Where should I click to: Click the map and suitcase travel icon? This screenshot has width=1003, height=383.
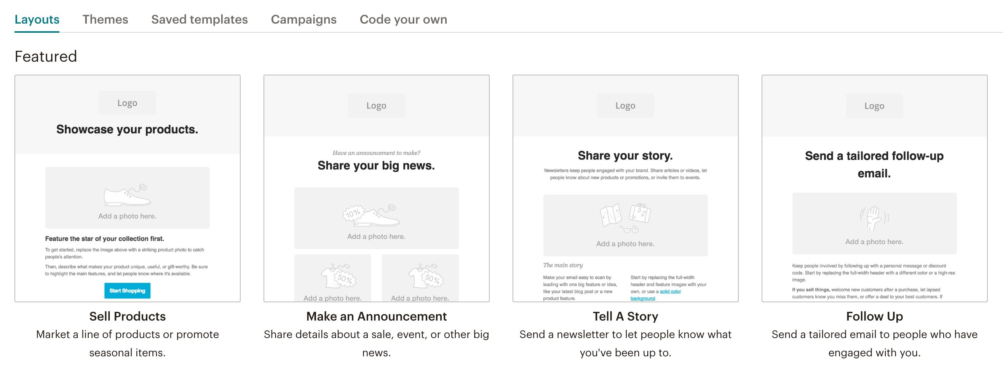tap(625, 217)
